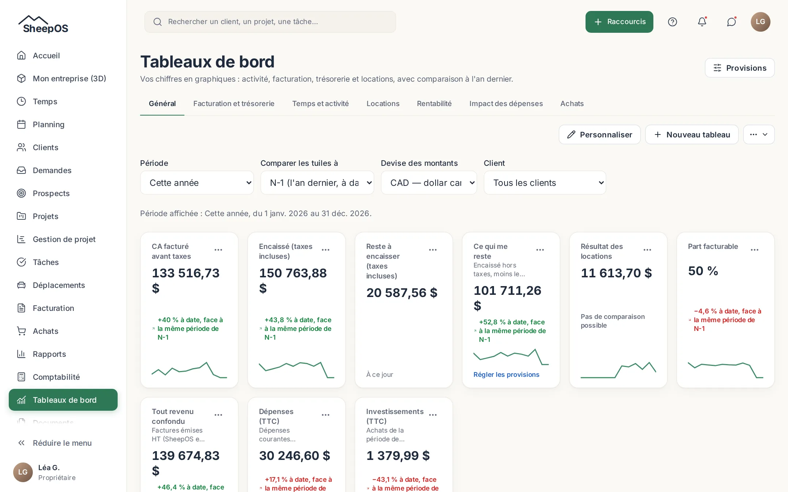Open the Comparer les tuiles à dropdown
Image resolution: width=788 pixels, height=492 pixels.
(x=317, y=183)
